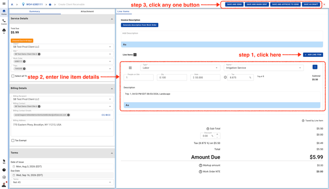Generate description from Work Order
The height and width of the screenshot is (189, 329).
(x=139, y=25)
